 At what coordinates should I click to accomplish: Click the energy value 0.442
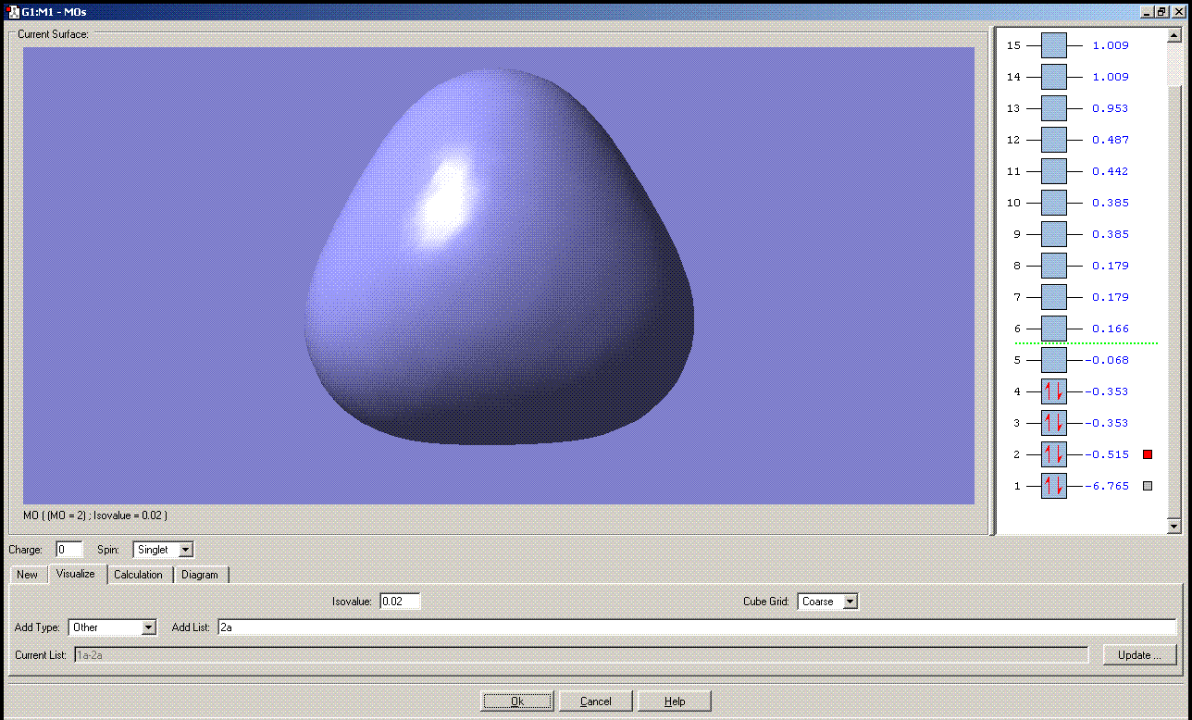1111,171
